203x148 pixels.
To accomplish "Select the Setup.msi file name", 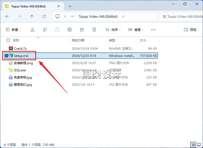I will click(x=21, y=56).
